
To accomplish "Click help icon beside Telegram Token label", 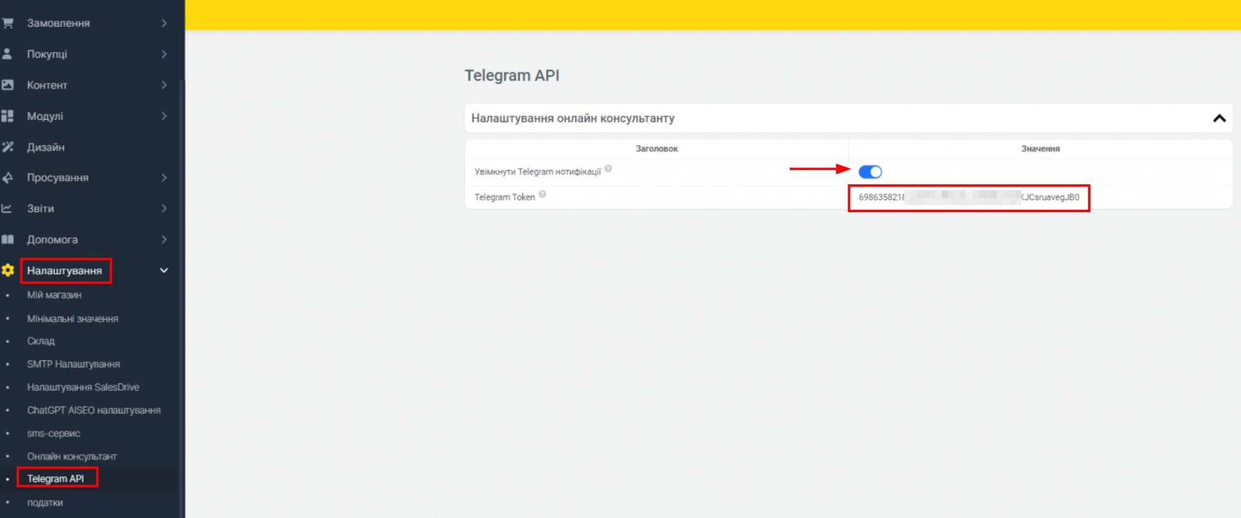I will pyautogui.click(x=542, y=194).
